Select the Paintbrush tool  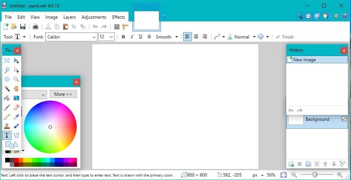(x=7, y=107)
